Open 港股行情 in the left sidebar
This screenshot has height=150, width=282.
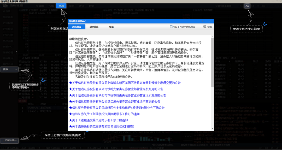coord(8,52)
